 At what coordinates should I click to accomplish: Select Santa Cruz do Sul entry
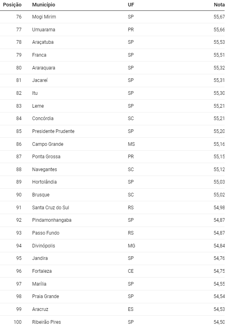(x=51, y=208)
